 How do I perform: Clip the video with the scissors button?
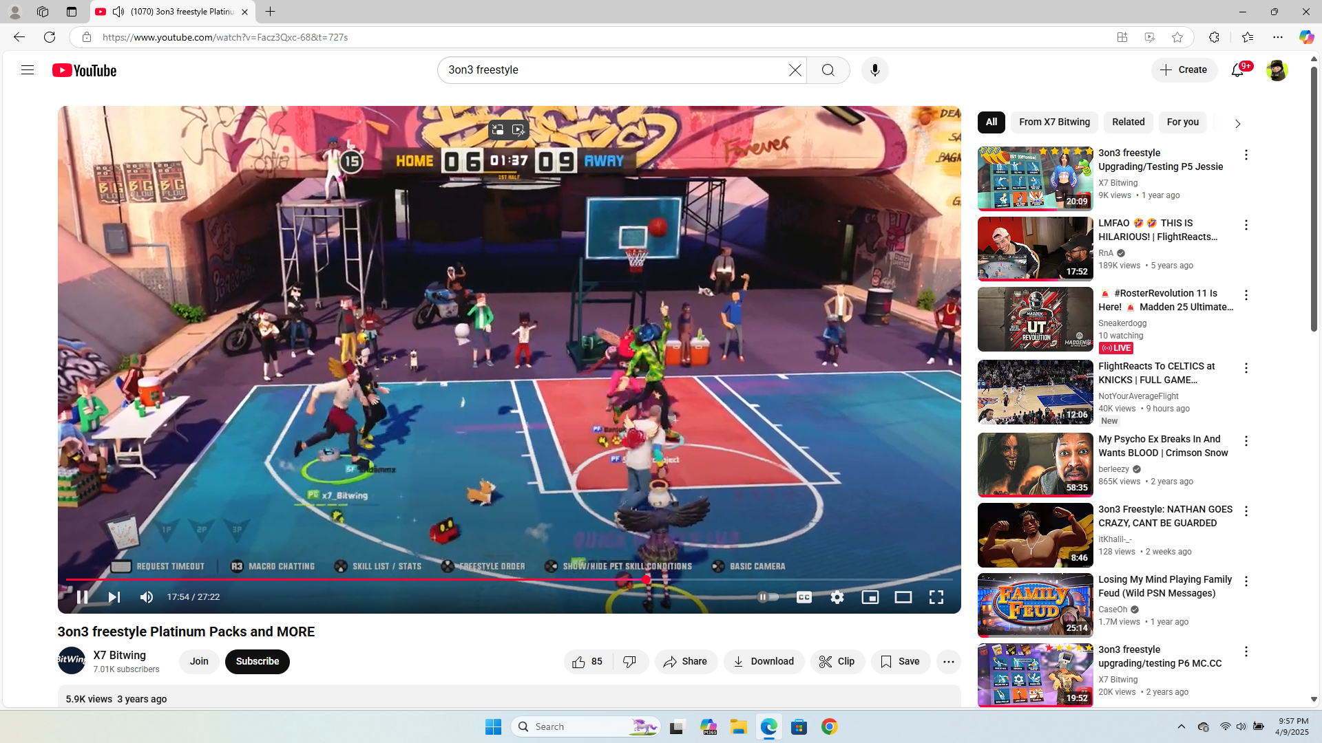837,662
